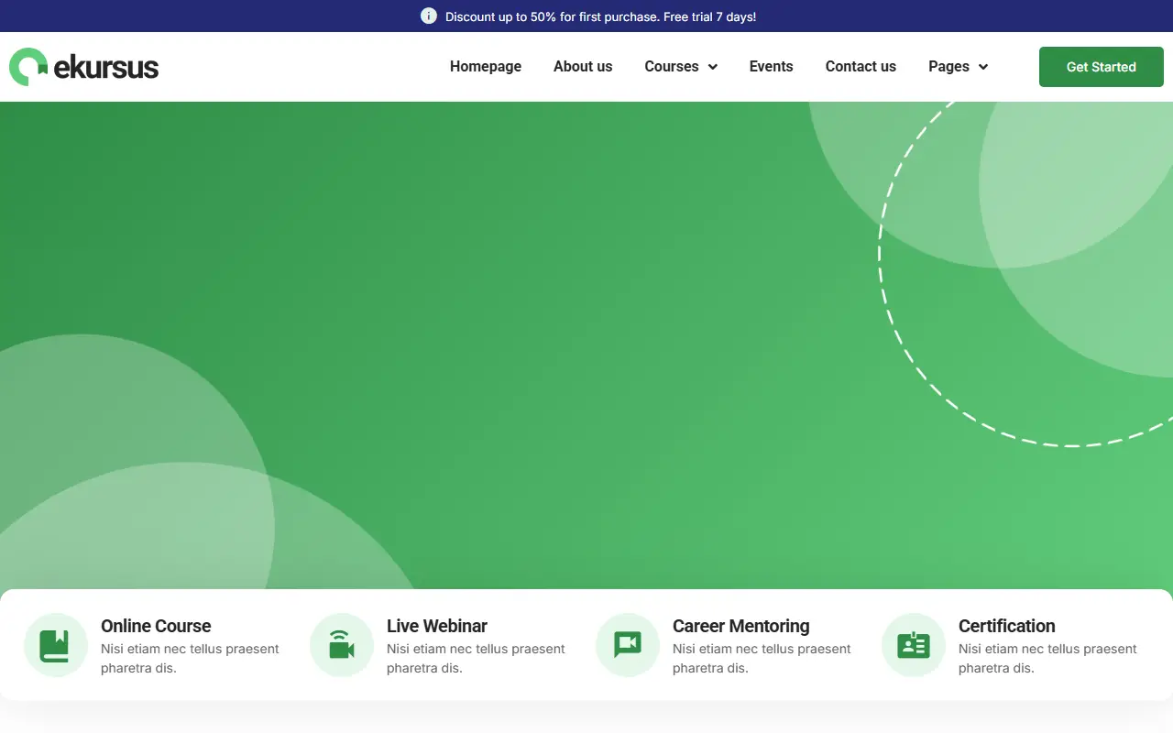Expand the Courses dropdown arrow
The height and width of the screenshot is (733, 1173).
(713, 67)
